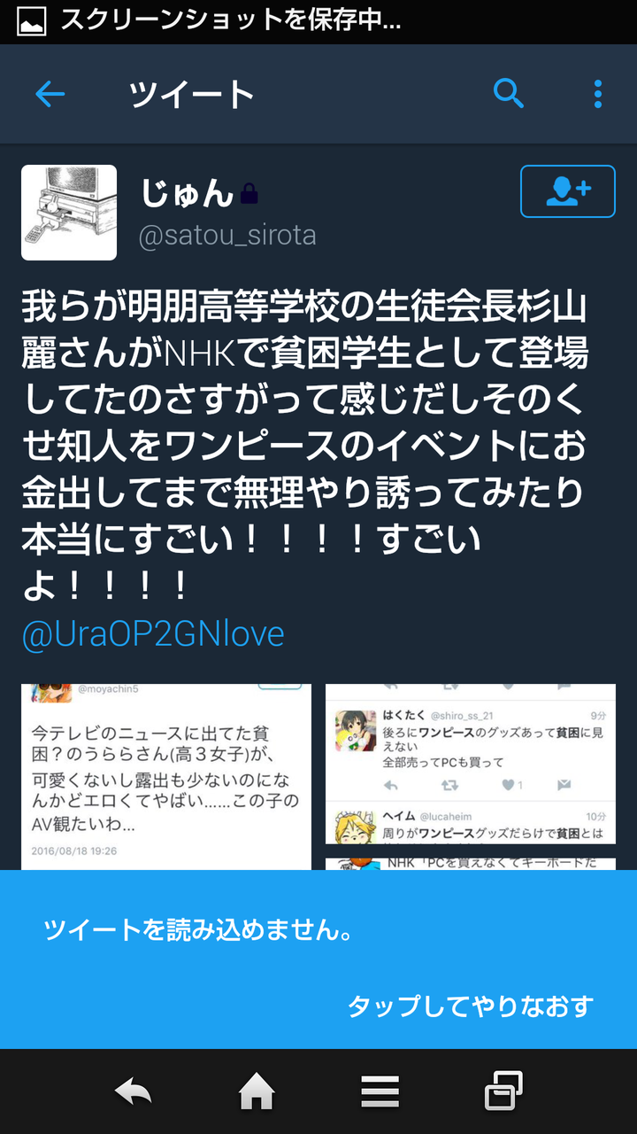Screen dimensions: 637x1134
Task: Go back using the blue header arrow
Action: [50, 94]
